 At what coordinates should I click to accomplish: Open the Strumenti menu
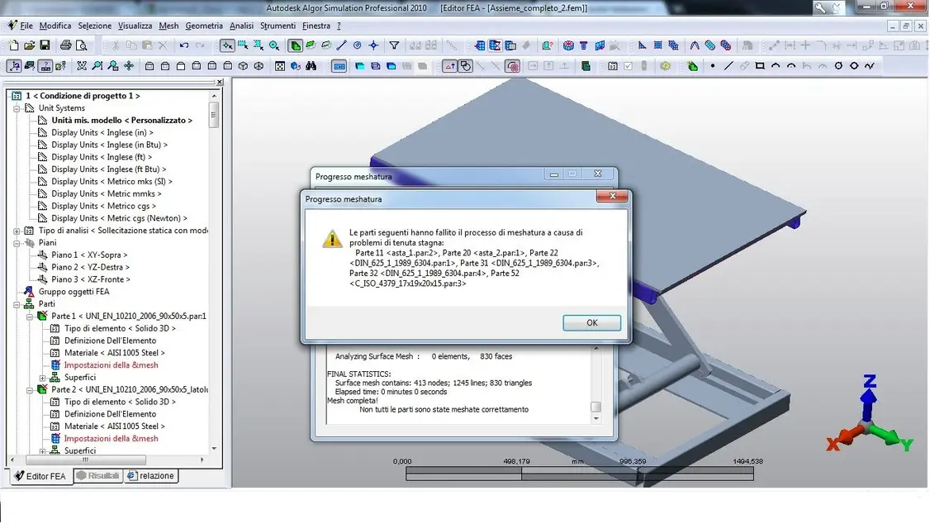278,26
